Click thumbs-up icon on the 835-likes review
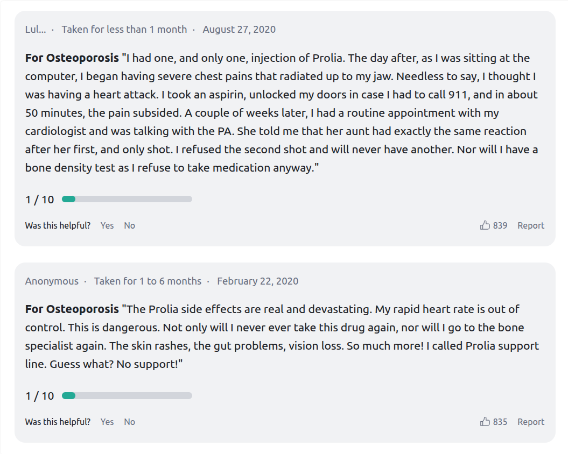This screenshot has width=568, height=454. click(x=485, y=421)
